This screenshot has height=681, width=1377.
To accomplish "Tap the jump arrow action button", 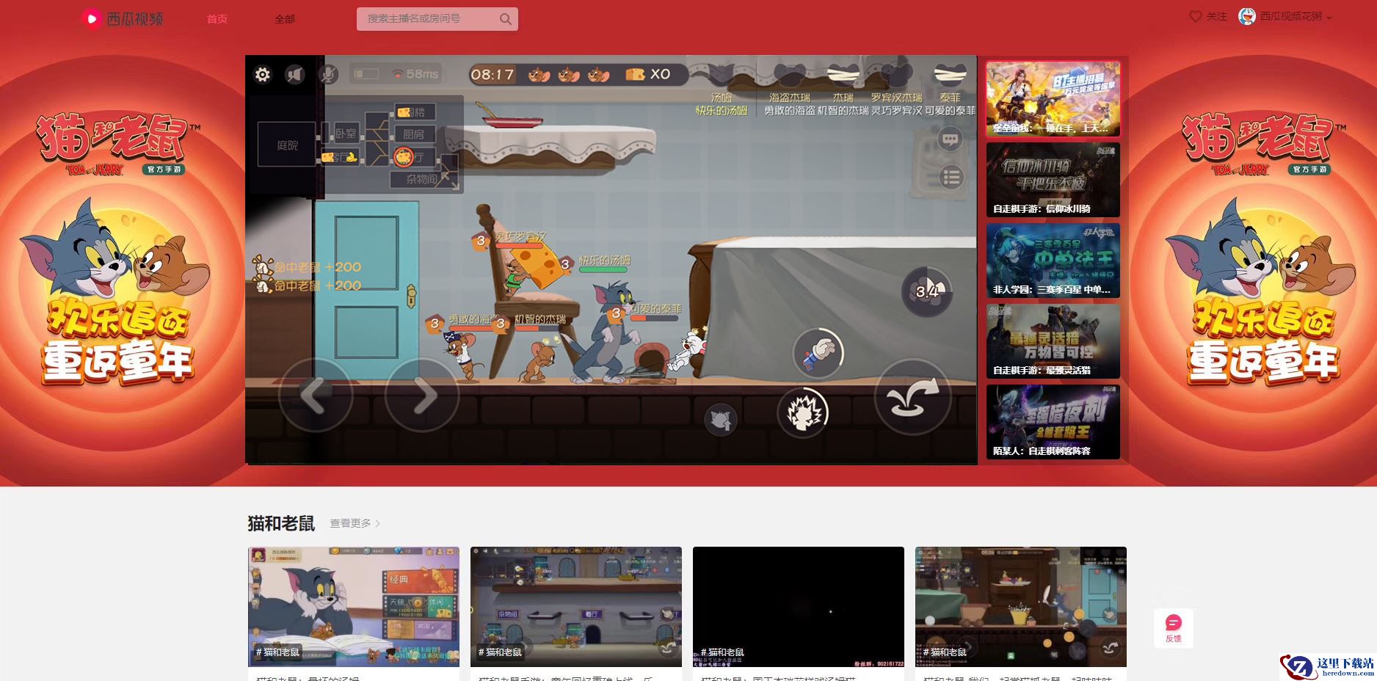I will 912,396.
